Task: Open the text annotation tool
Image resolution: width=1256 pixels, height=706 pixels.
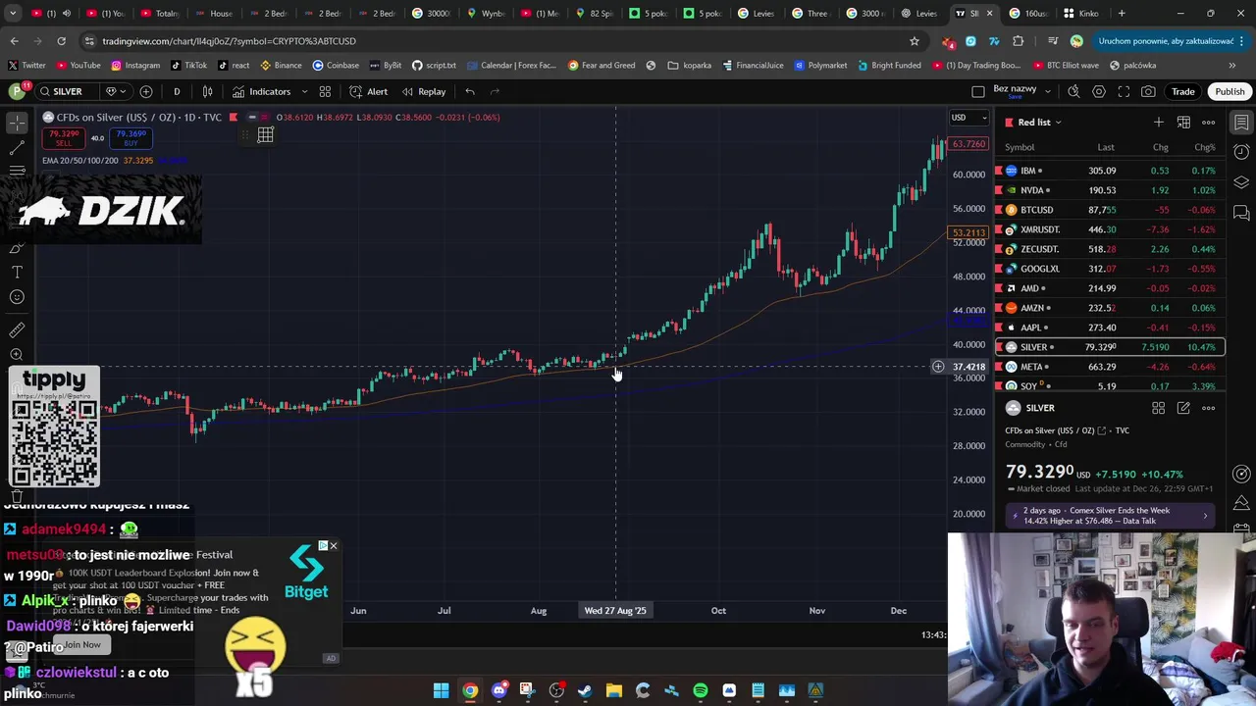Action: [x=17, y=272]
